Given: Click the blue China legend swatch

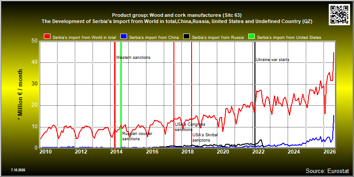Looking at the screenshot, I should pyautogui.click(x=124, y=37).
